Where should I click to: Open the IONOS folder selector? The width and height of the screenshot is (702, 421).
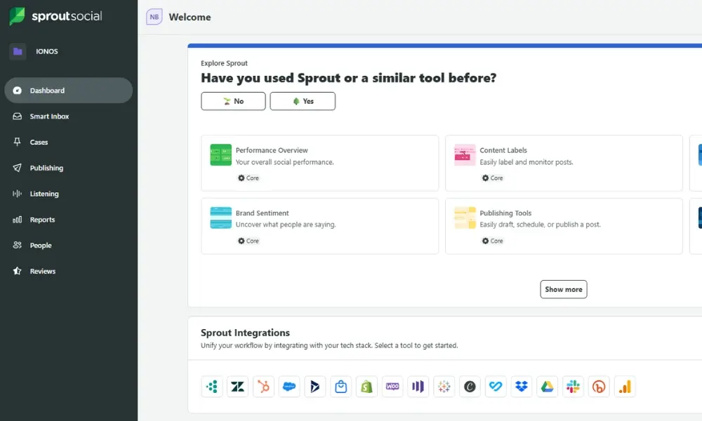18,51
